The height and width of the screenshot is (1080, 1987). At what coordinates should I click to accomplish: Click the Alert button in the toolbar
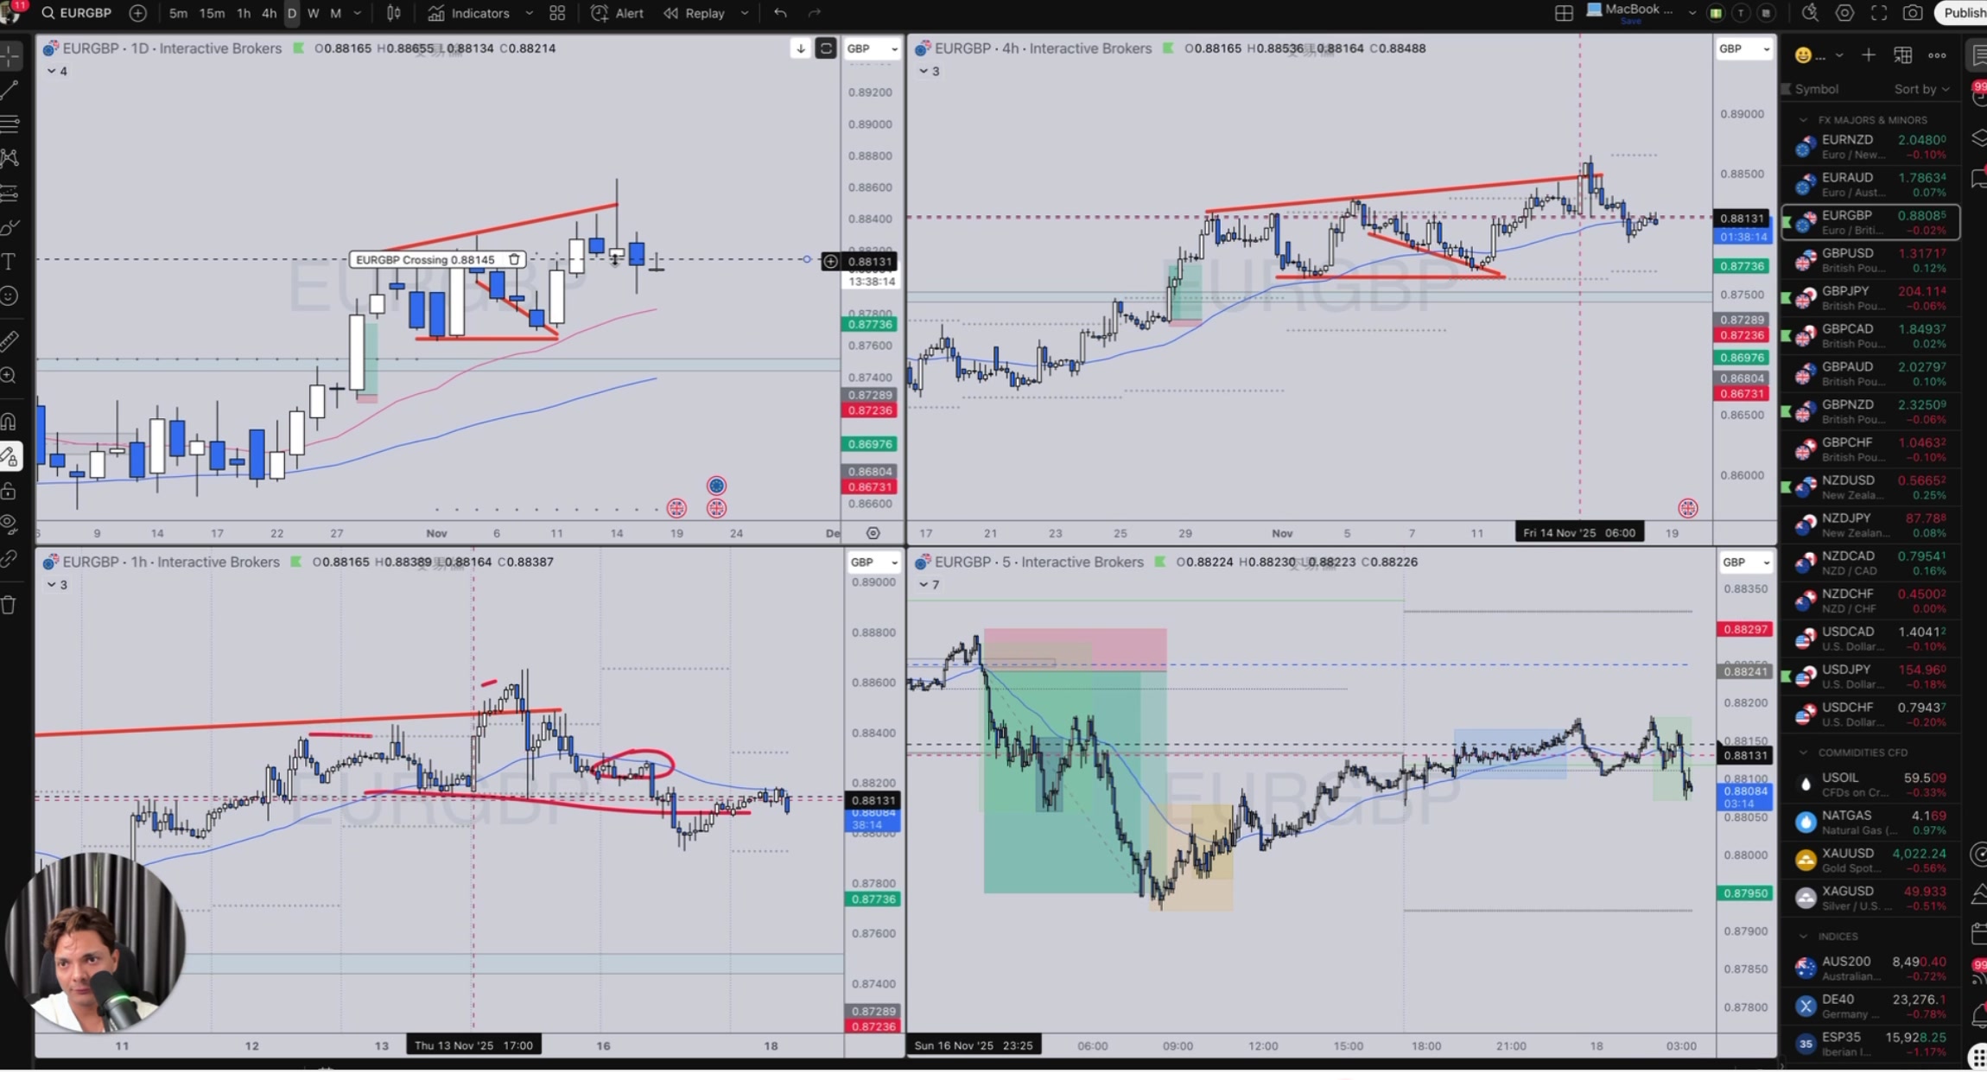click(617, 13)
